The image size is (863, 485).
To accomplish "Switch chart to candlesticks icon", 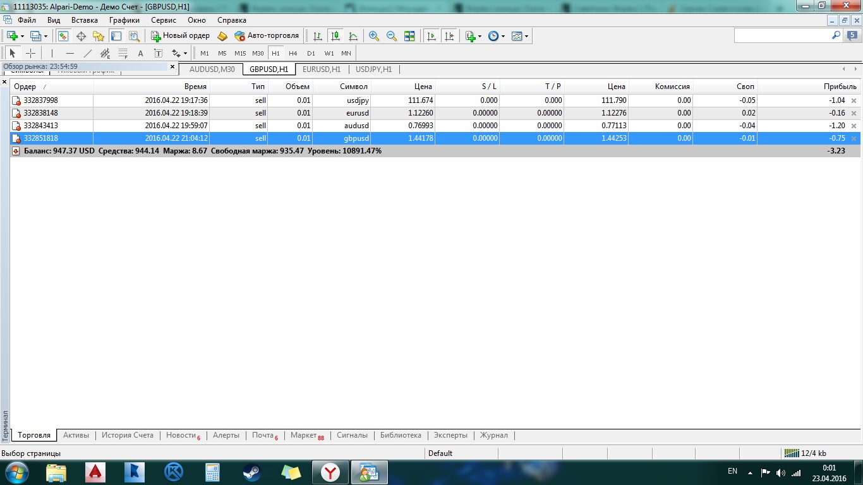I will pyautogui.click(x=335, y=36).
